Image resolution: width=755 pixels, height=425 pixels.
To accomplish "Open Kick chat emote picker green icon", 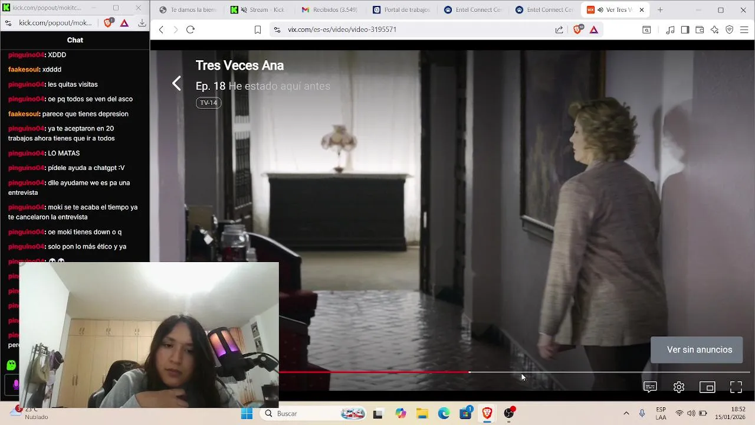I will [11, 365].
